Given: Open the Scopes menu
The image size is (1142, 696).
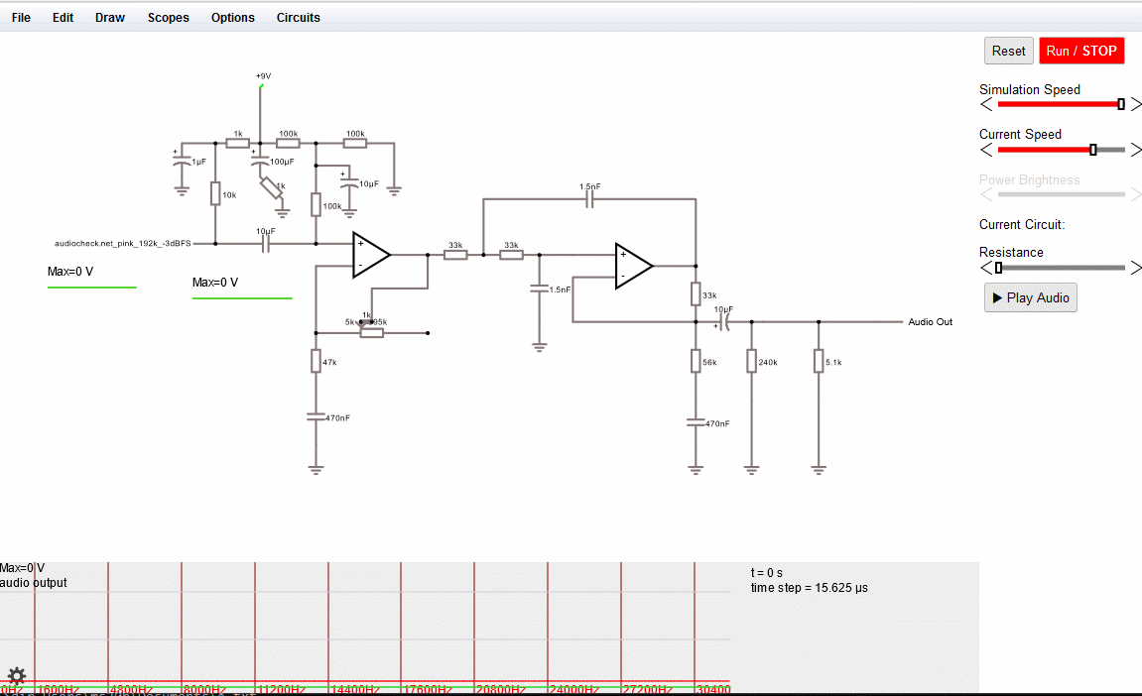Looking at the screenshot, I should coord(169,18).
